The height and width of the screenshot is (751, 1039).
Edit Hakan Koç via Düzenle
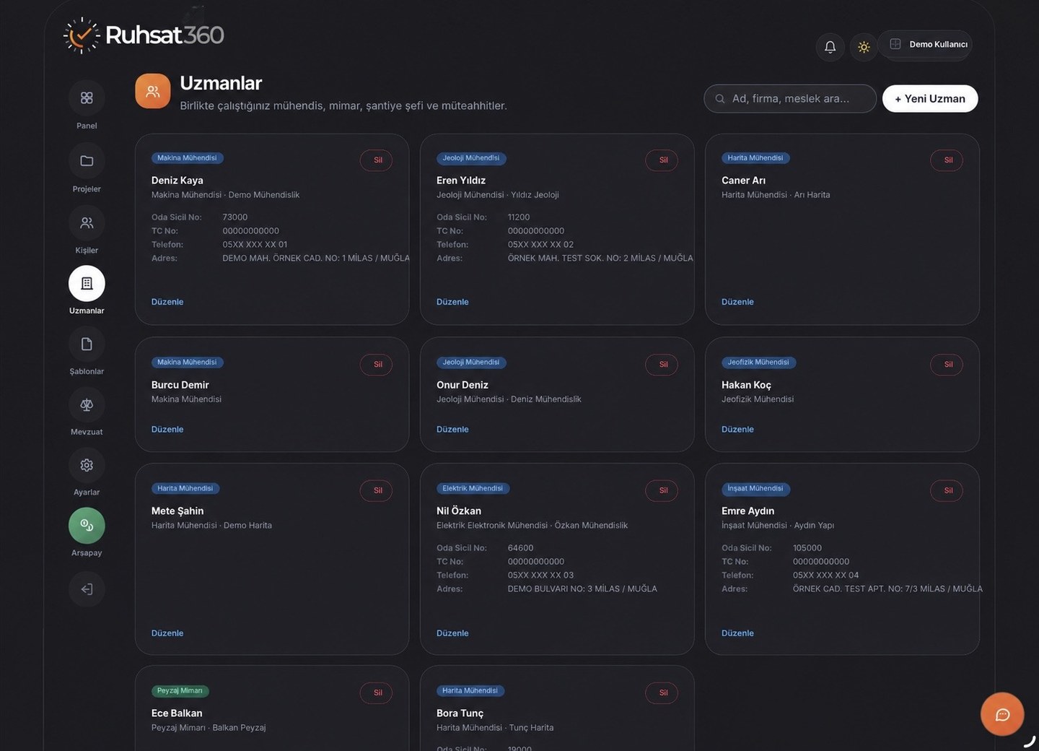click(737, 430)
